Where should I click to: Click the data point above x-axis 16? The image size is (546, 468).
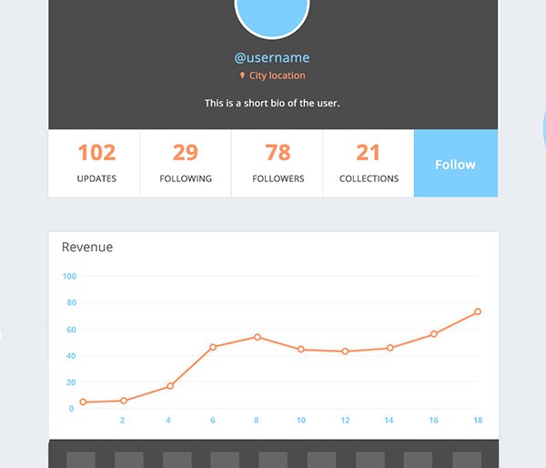coord(434,334)
